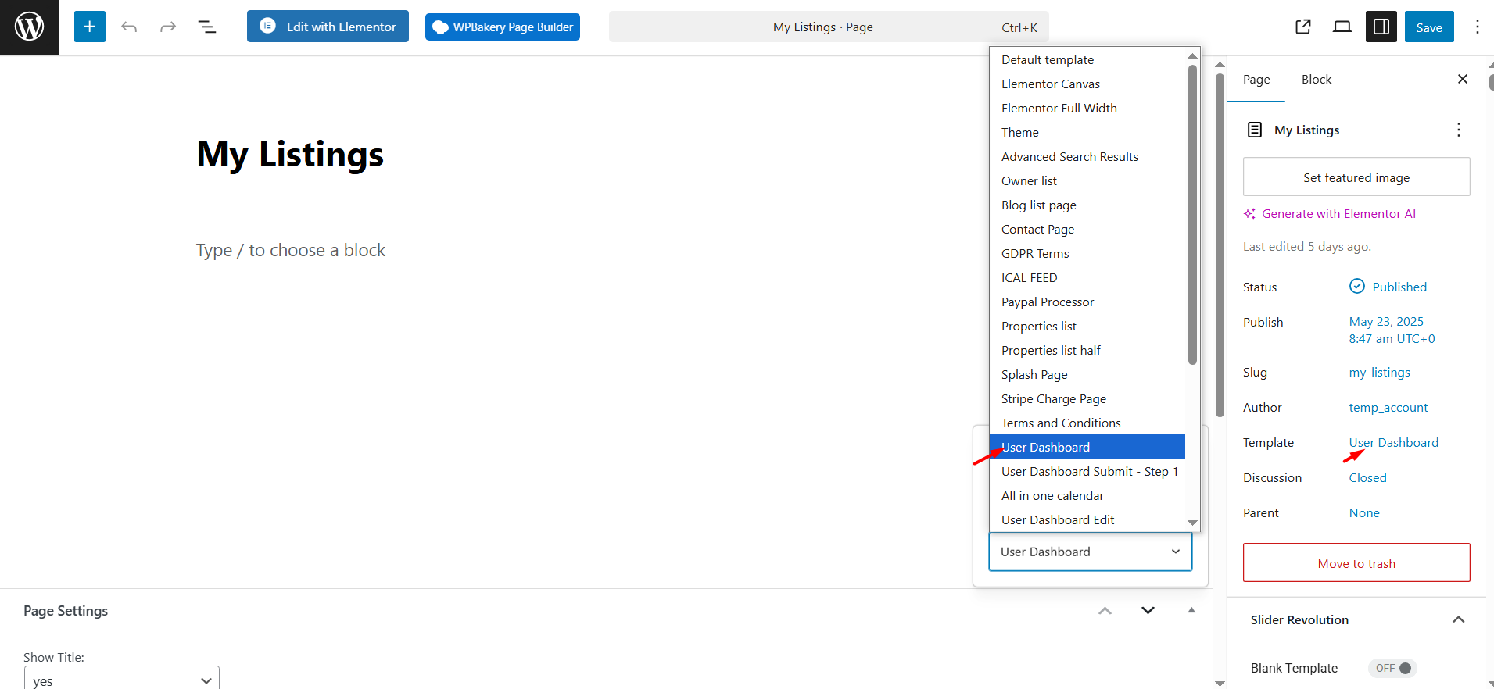Screen dimensions: 1494x689
Task: Click the Move to trash button
Action: click(1356, 563)
